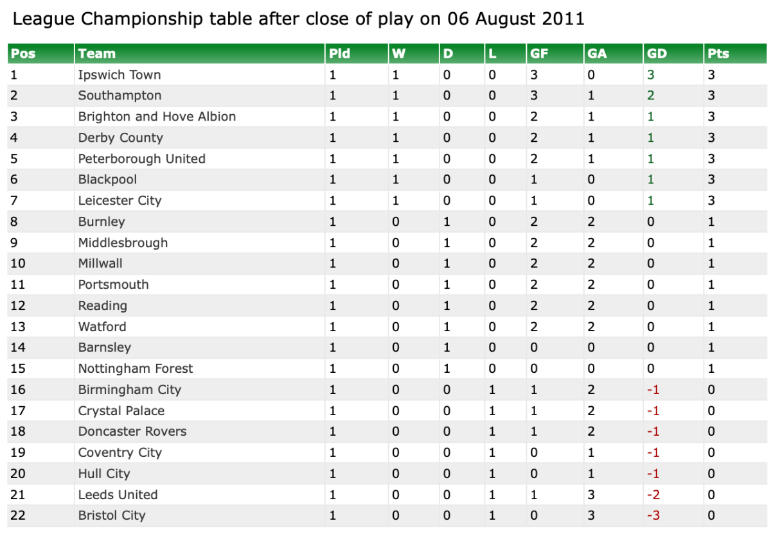
Task: Click Ipswich Town's green goal difference value
Action: tap(651, 74)
